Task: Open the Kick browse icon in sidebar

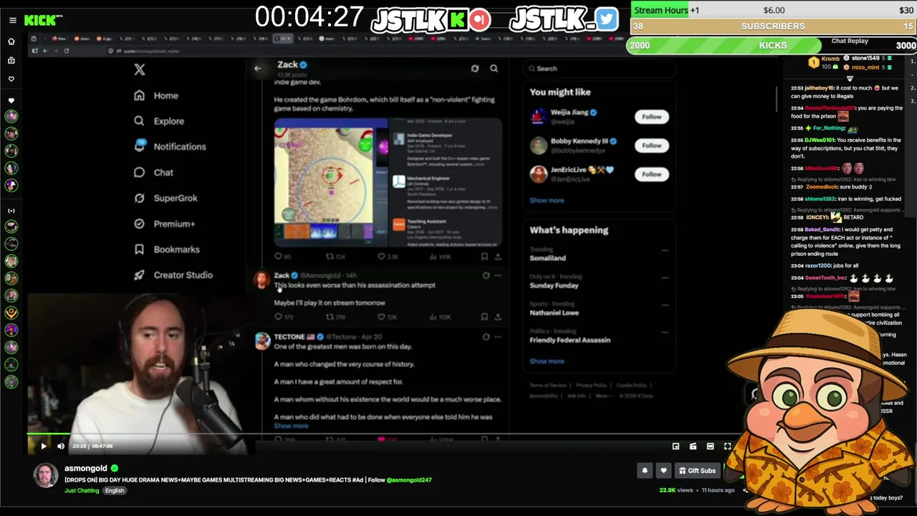Action: 11,60
